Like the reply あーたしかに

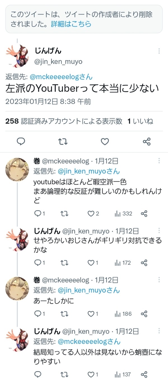pos(93,314)
